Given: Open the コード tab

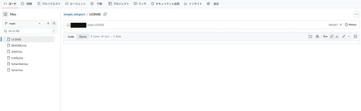Looking at the screenshot, I should coord(10,4).
